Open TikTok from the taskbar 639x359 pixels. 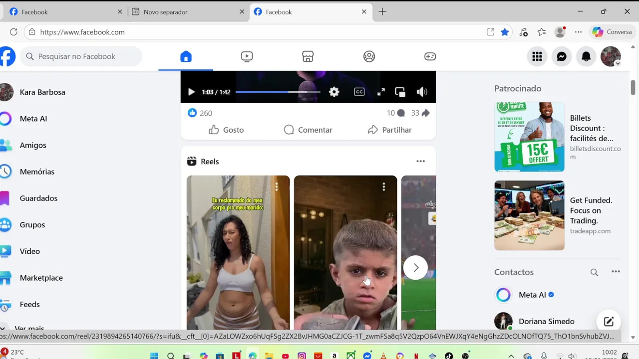(x=449, y=356)
